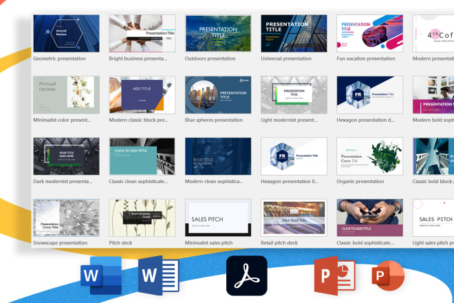The width and height of the screenshot is (454, 303).
Task: Click the 'Geometric presentation' label
Action: pos(59,59)
